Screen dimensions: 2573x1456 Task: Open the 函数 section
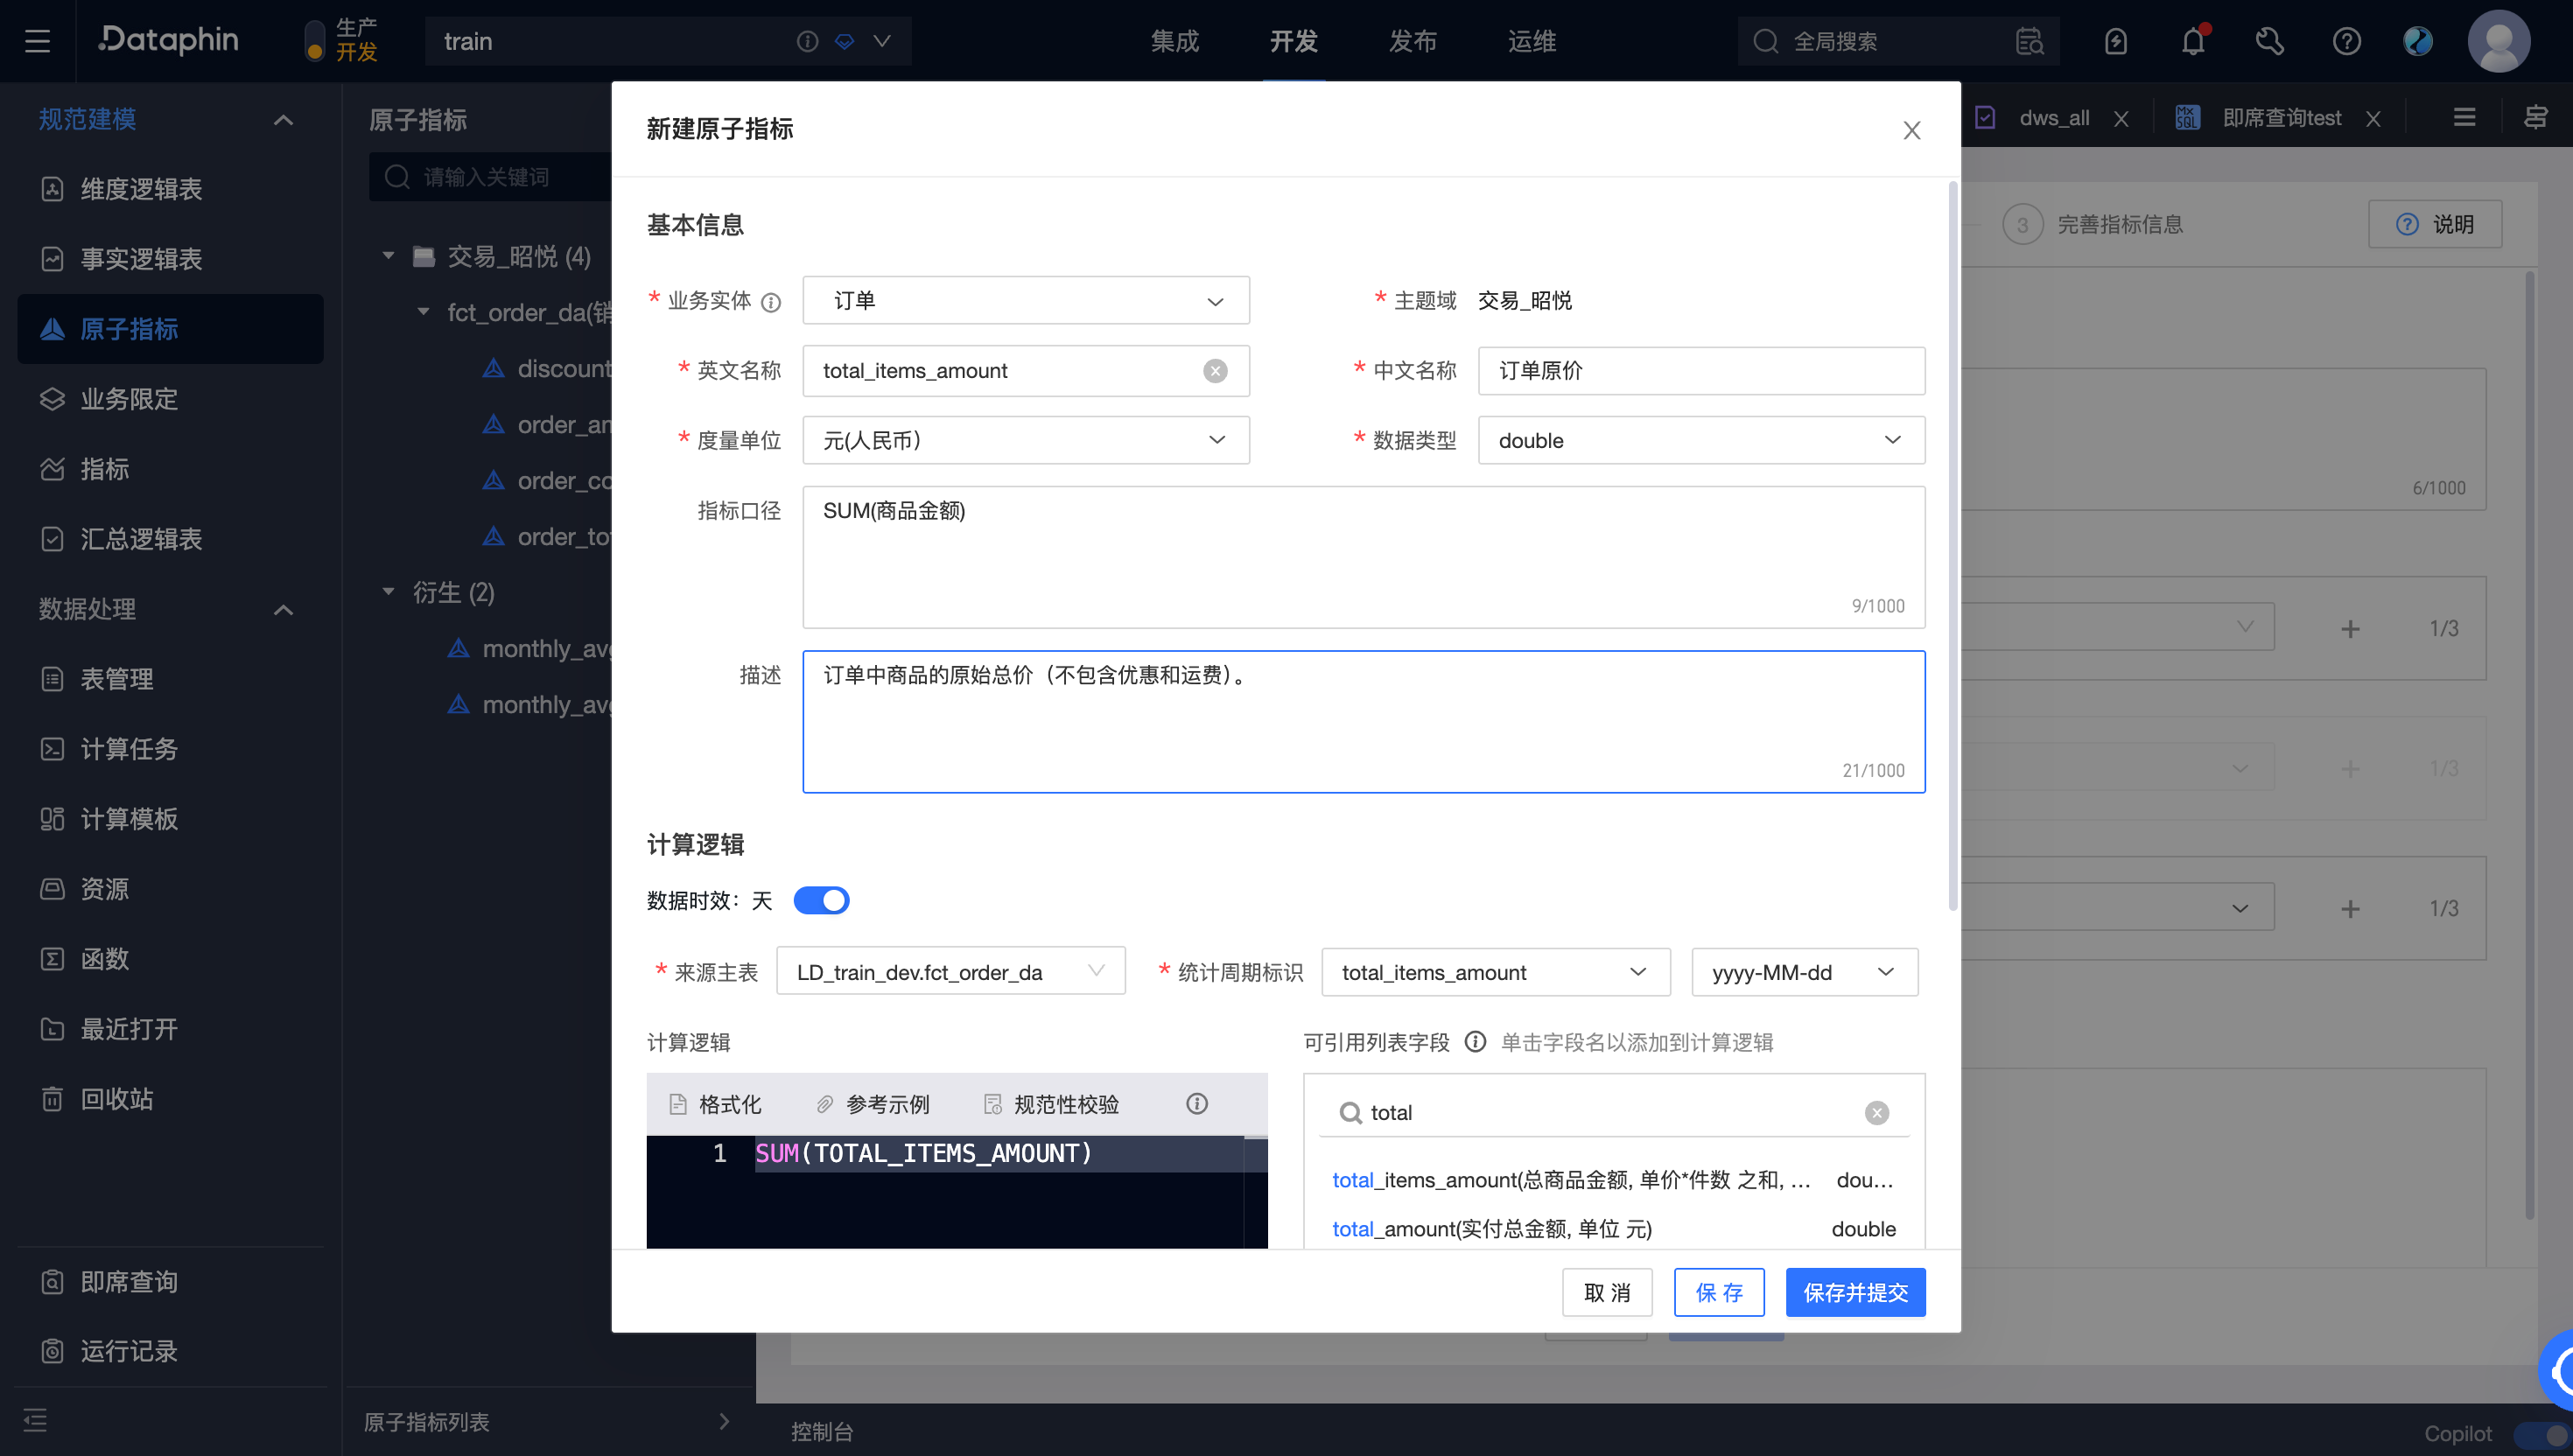104,958
